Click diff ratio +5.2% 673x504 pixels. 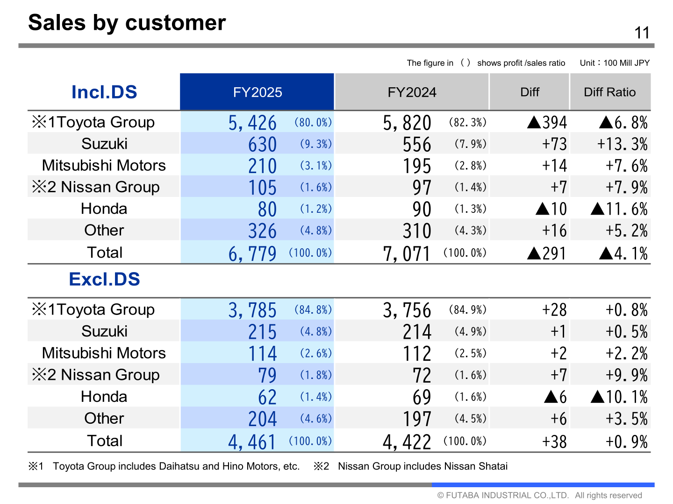(x=627, y=231)
